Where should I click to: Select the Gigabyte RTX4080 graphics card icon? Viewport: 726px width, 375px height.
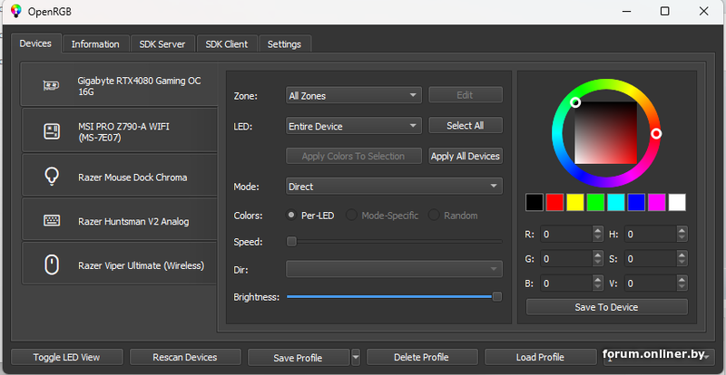coord(52,85)
